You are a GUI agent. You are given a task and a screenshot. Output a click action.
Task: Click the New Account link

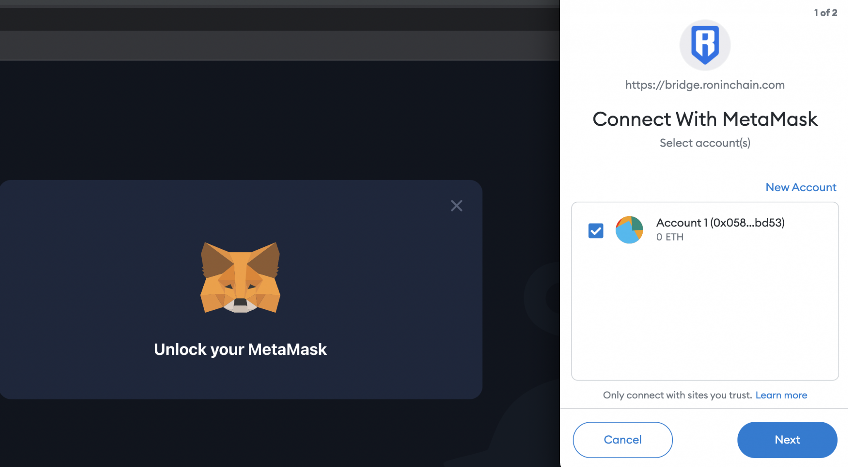800,187
